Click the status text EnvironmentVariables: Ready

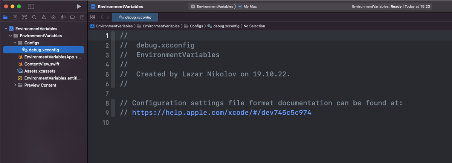[376, 7]
